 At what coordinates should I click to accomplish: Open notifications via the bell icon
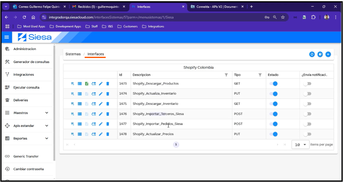coord(320,54)
